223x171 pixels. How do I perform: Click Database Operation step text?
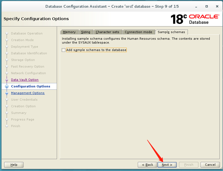pyautogui.click(x=27, y=33)
